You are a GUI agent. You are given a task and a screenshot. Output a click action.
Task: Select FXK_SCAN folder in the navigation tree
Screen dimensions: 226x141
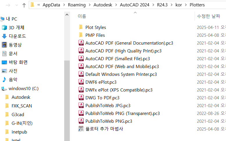pos(21,106)
